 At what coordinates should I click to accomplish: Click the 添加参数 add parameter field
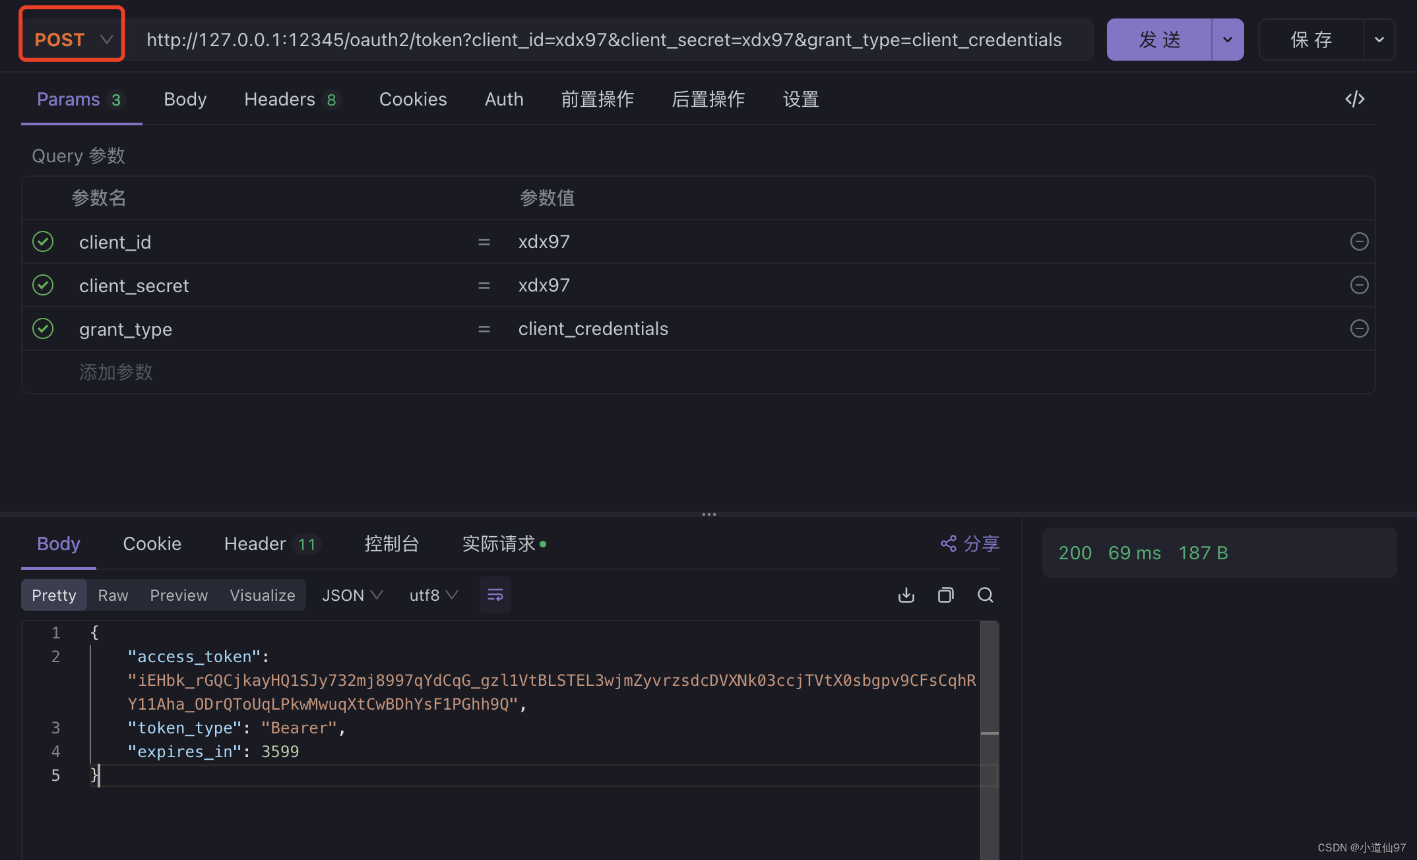[116, 372]
